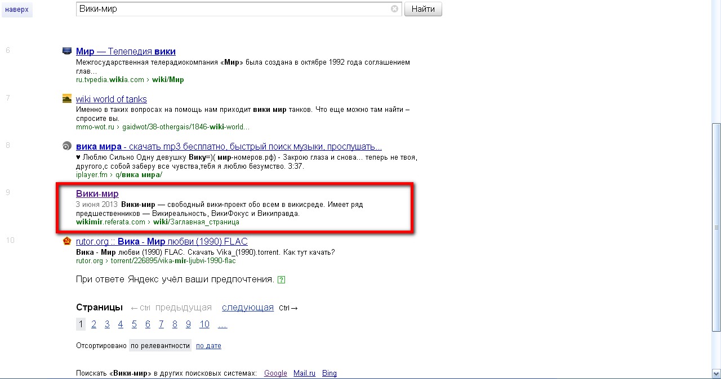
Task: Clear the search field with the X icon
Action: 394,9
